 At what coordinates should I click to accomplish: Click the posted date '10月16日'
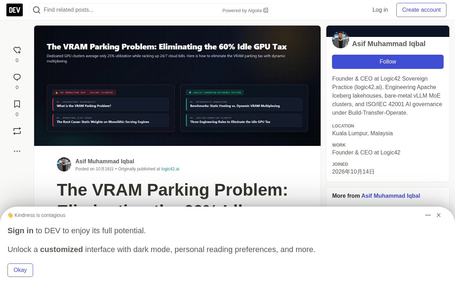point(105,169)
